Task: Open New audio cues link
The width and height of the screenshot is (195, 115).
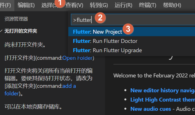Action: pos(151,109)
